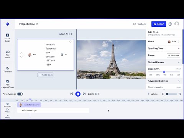Viewport: 184px width, 138px height.
Task: Reset the Tone Intensity value
Action: tap(179, 87)
